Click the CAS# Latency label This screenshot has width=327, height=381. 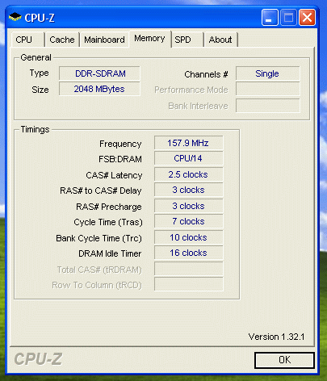coord(114,175)
